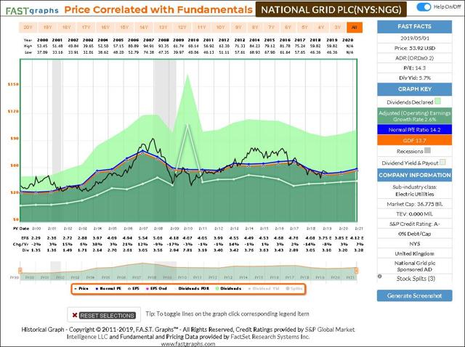The image size is (465, 347).
Task: Click the Dividend Yield & Payout swatch
Action: pos(442,163)
